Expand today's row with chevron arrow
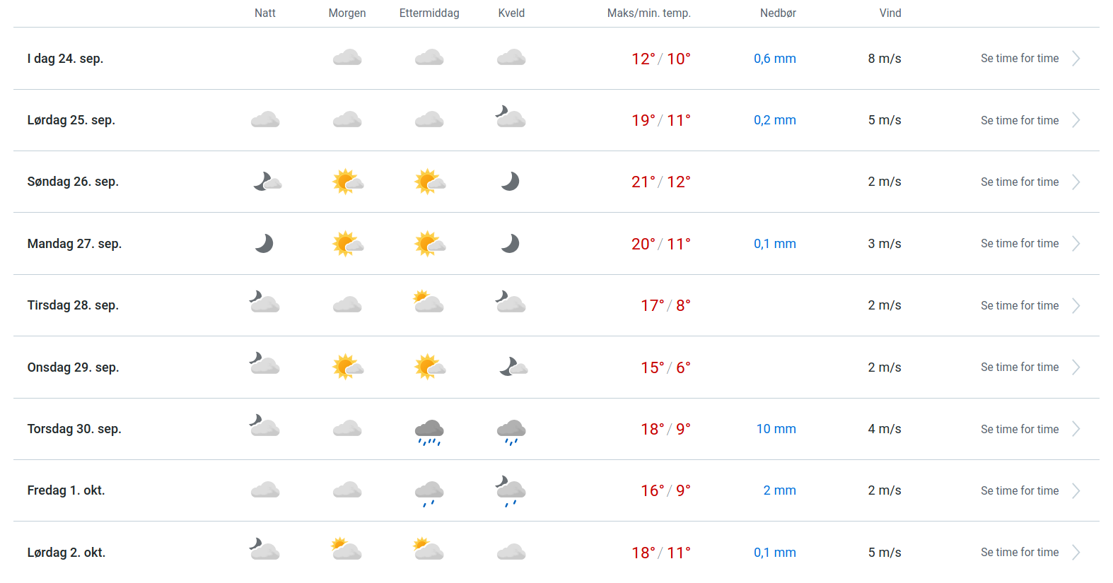1113x583 pixels. (x=1076, y=59)
